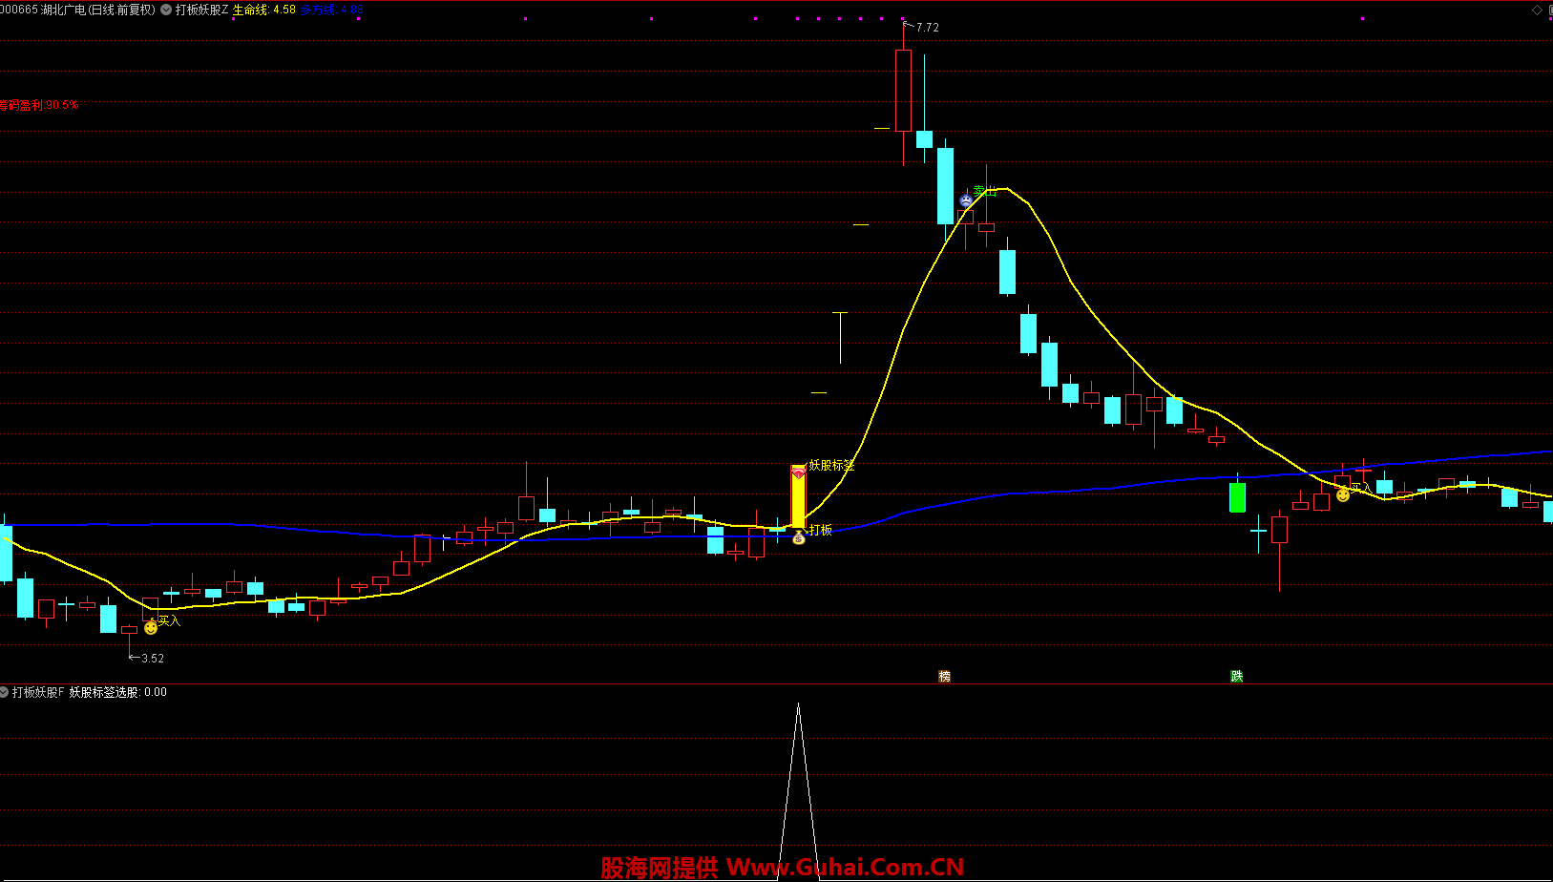Click the diamond icon at top right
Image resolution: width=1553 pixels, height=882 pixels.
(x=1537, y=10)
